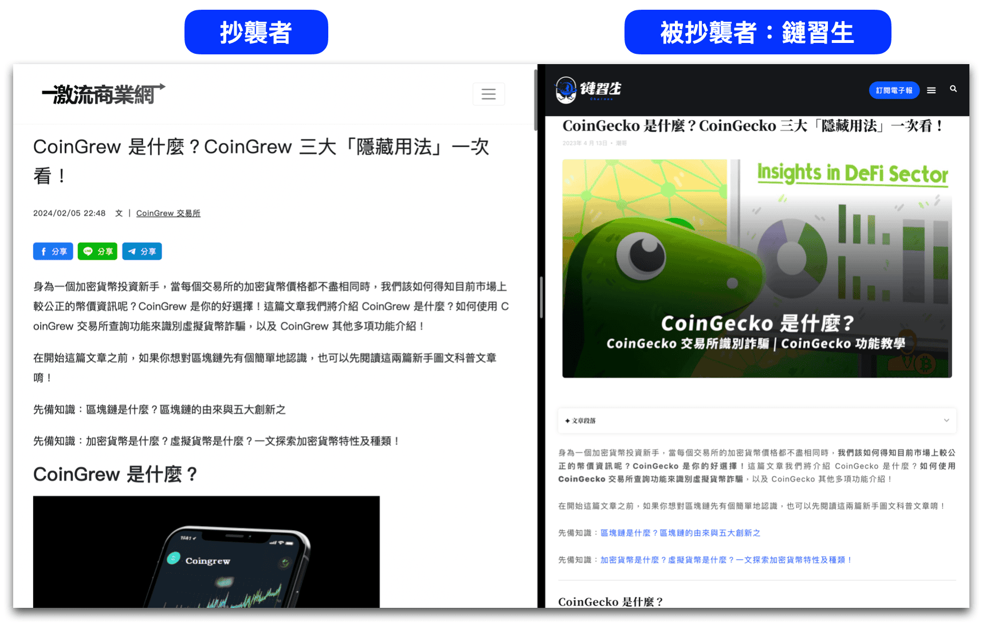The height and width of the screenshot is (625, 982).
Task: Click the headline CoinGecko 是什麼？CoinGecko 三大「隱藏用法」一次看
Action: coord(752,126)
